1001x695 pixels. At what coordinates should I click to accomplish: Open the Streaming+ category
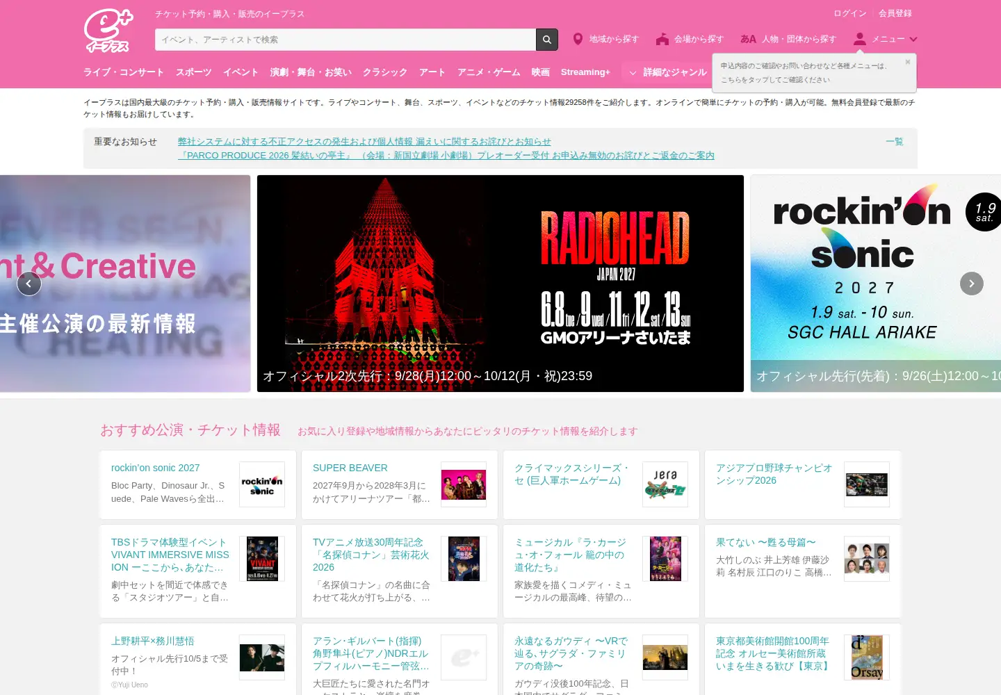(585, 72)
